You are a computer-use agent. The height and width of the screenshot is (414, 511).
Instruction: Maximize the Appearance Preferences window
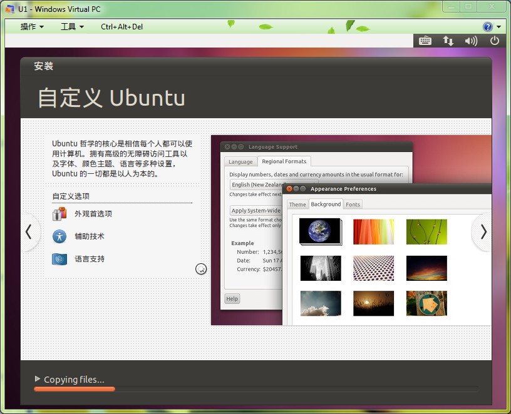tap(302, 189)
